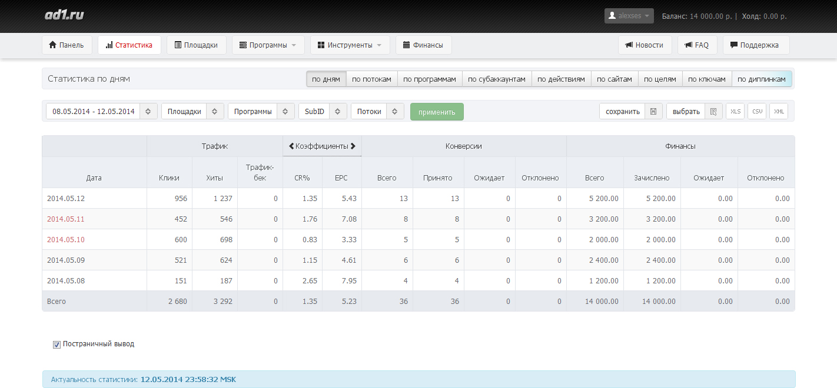Toggle the Постраничный вывод checkbox

coord(57,344)
